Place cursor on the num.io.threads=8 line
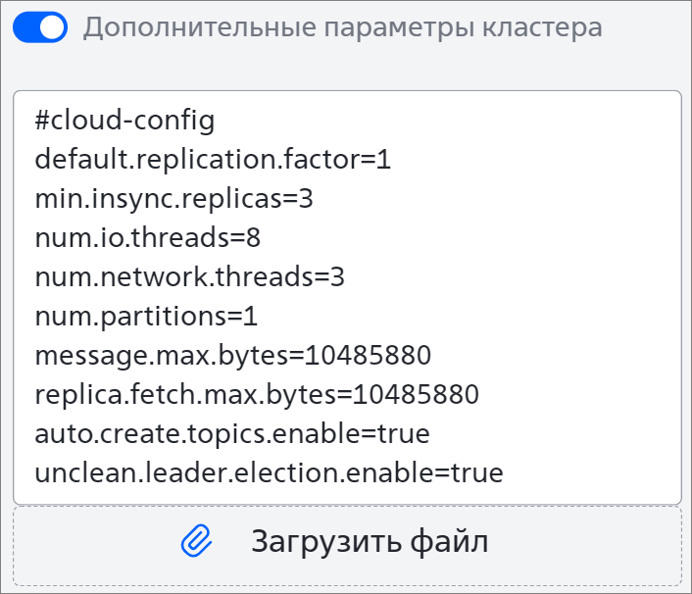692x594 pixels. tap(148, 238)
